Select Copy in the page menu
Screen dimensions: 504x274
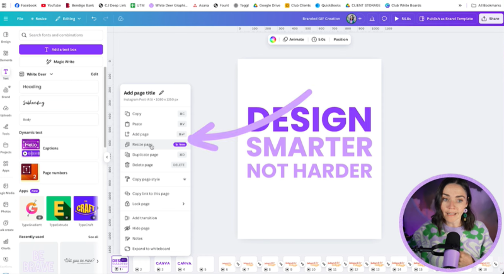tap(155, 114)
